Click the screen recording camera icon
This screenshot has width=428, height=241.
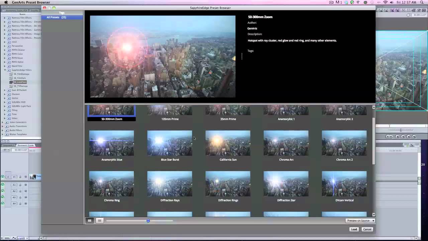coord(331,2)
